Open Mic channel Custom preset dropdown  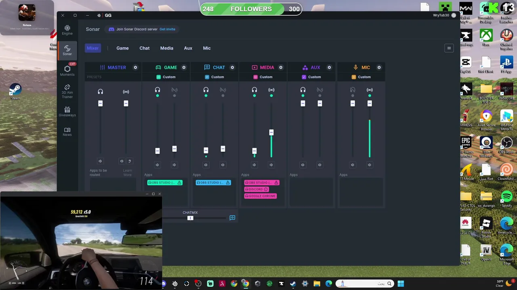(x=361, y=77)
